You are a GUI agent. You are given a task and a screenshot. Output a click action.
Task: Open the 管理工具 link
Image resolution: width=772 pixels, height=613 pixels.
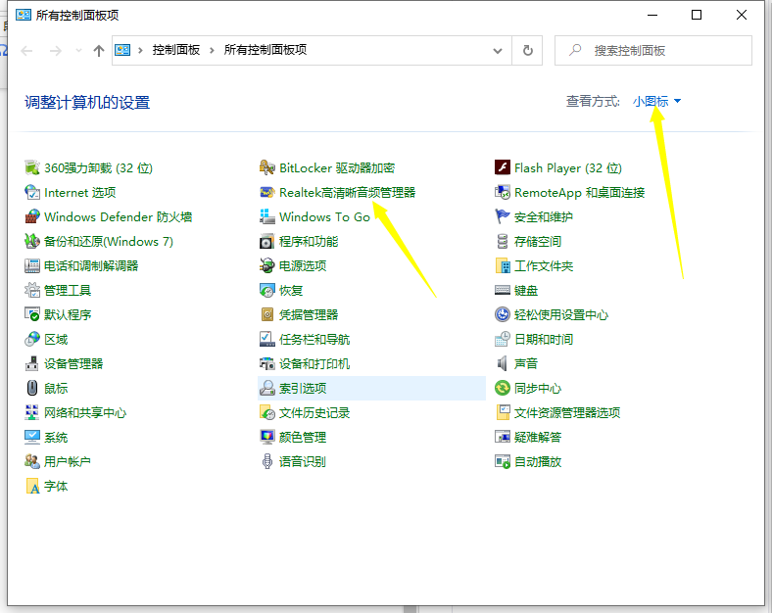tap(68, 290)
